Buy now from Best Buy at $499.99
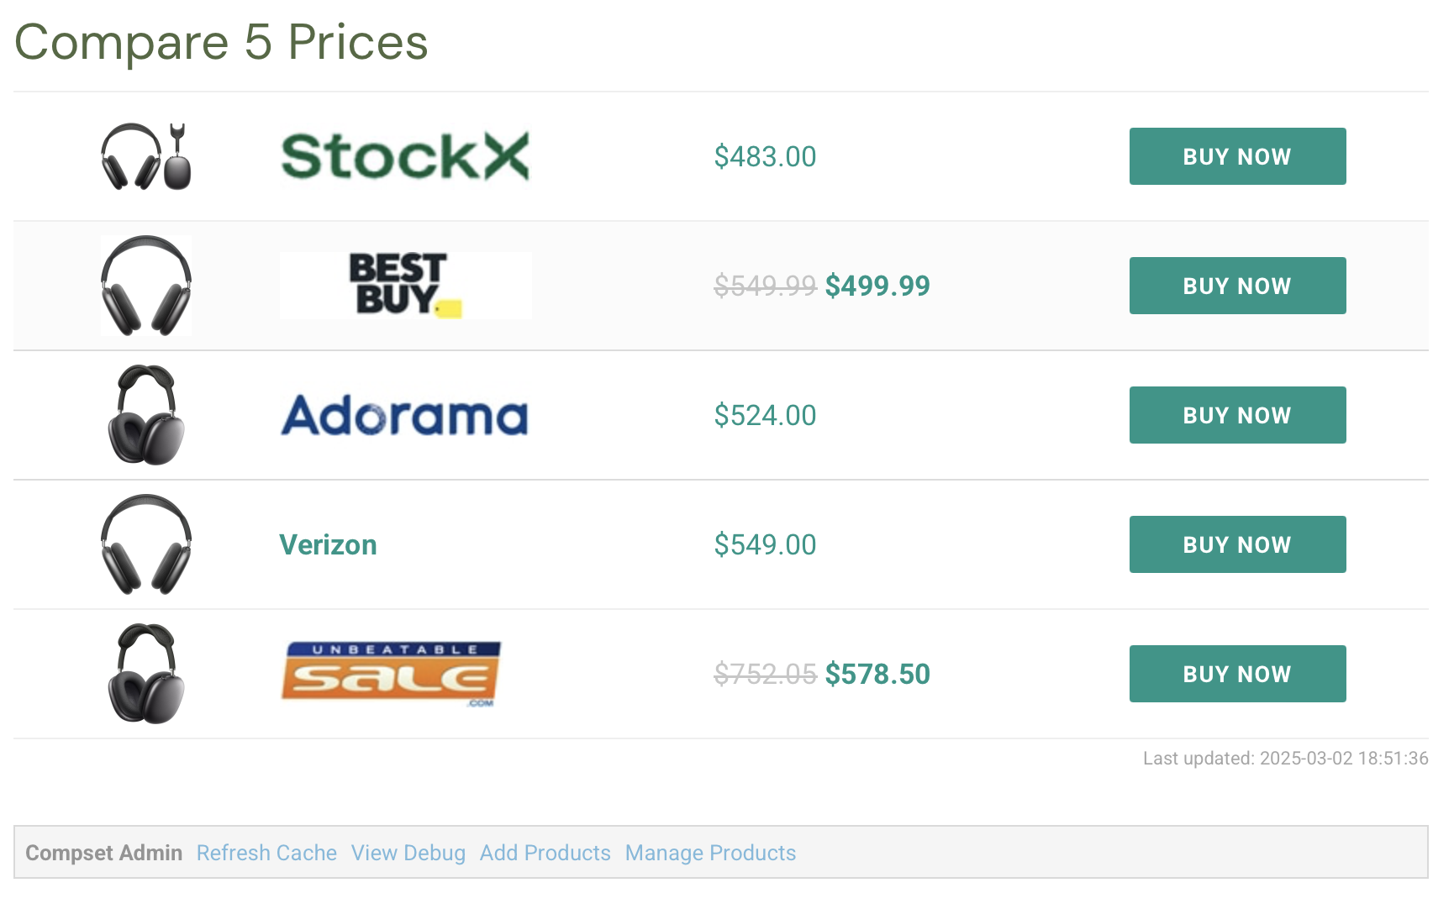 (x=1237, y=286)
